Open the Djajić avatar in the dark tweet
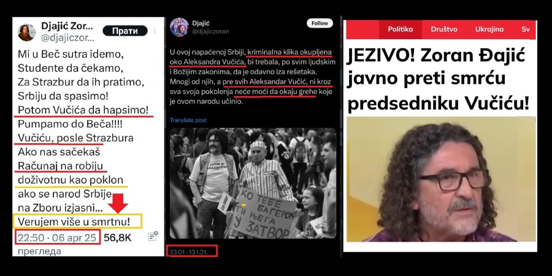Screen dimensions: 552x276 pos(179,27)
